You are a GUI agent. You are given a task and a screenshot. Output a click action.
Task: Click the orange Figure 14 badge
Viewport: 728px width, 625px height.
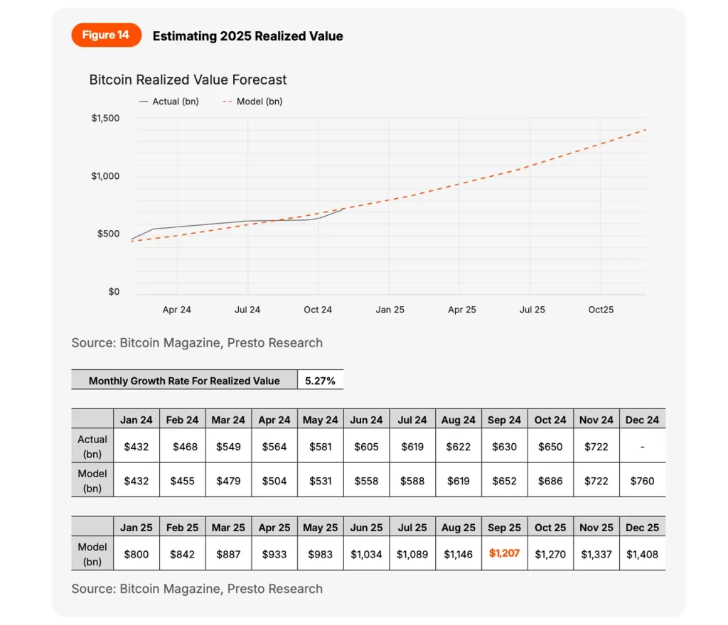[107, 35]
